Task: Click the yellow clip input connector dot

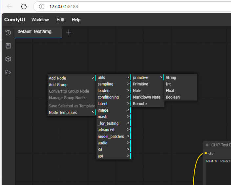Action: click(x=206, y=153)
